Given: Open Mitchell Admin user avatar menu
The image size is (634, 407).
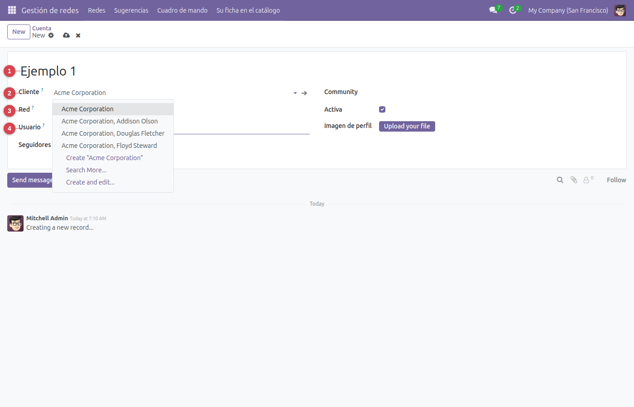Looking at the screenshot, I should (x=620, y=10).
